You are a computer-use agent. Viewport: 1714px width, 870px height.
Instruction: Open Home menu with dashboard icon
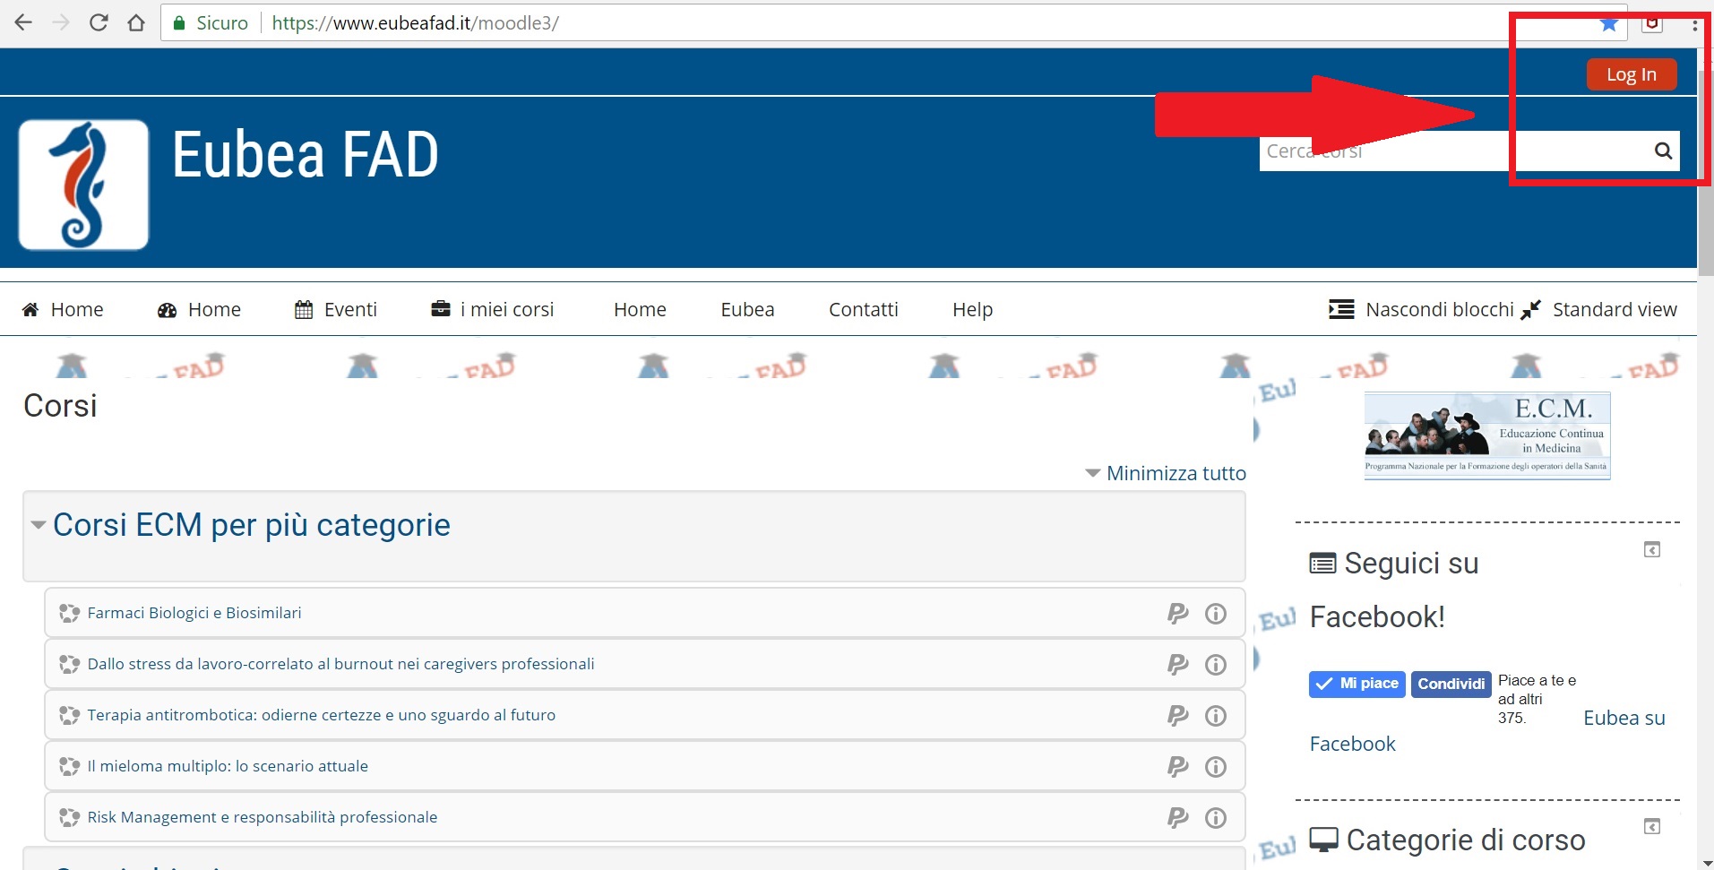[199, 310]
